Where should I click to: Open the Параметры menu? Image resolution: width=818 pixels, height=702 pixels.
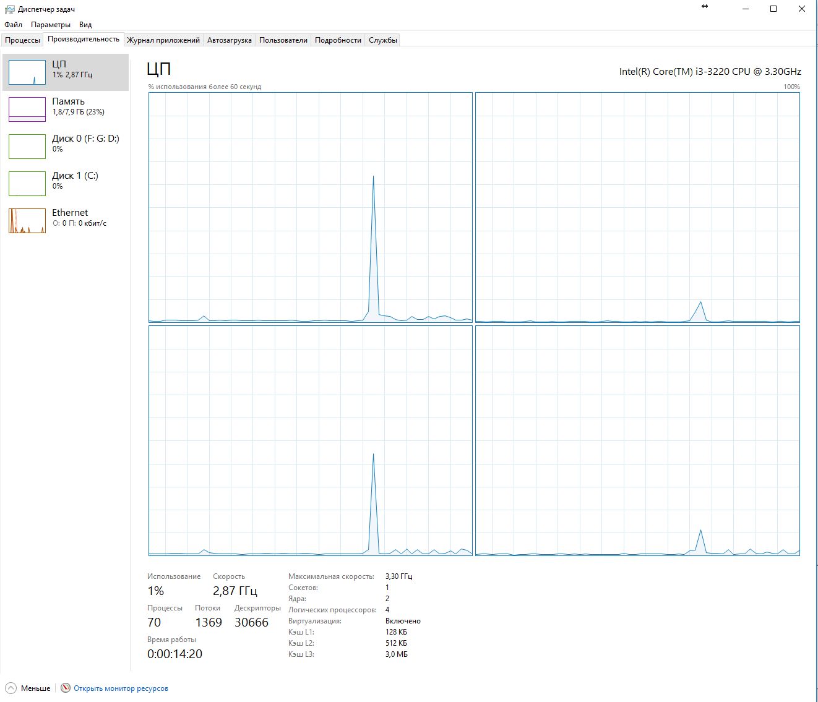click(x=51, y=25)
